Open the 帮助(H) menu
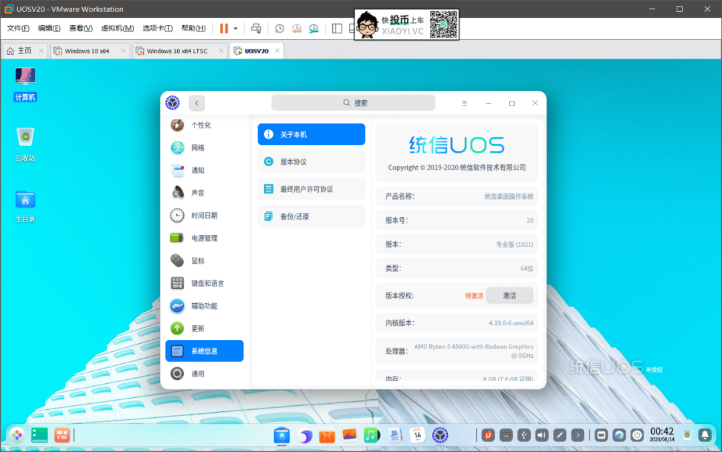Viewport: 722px width, 452px height. coord(193,29)
